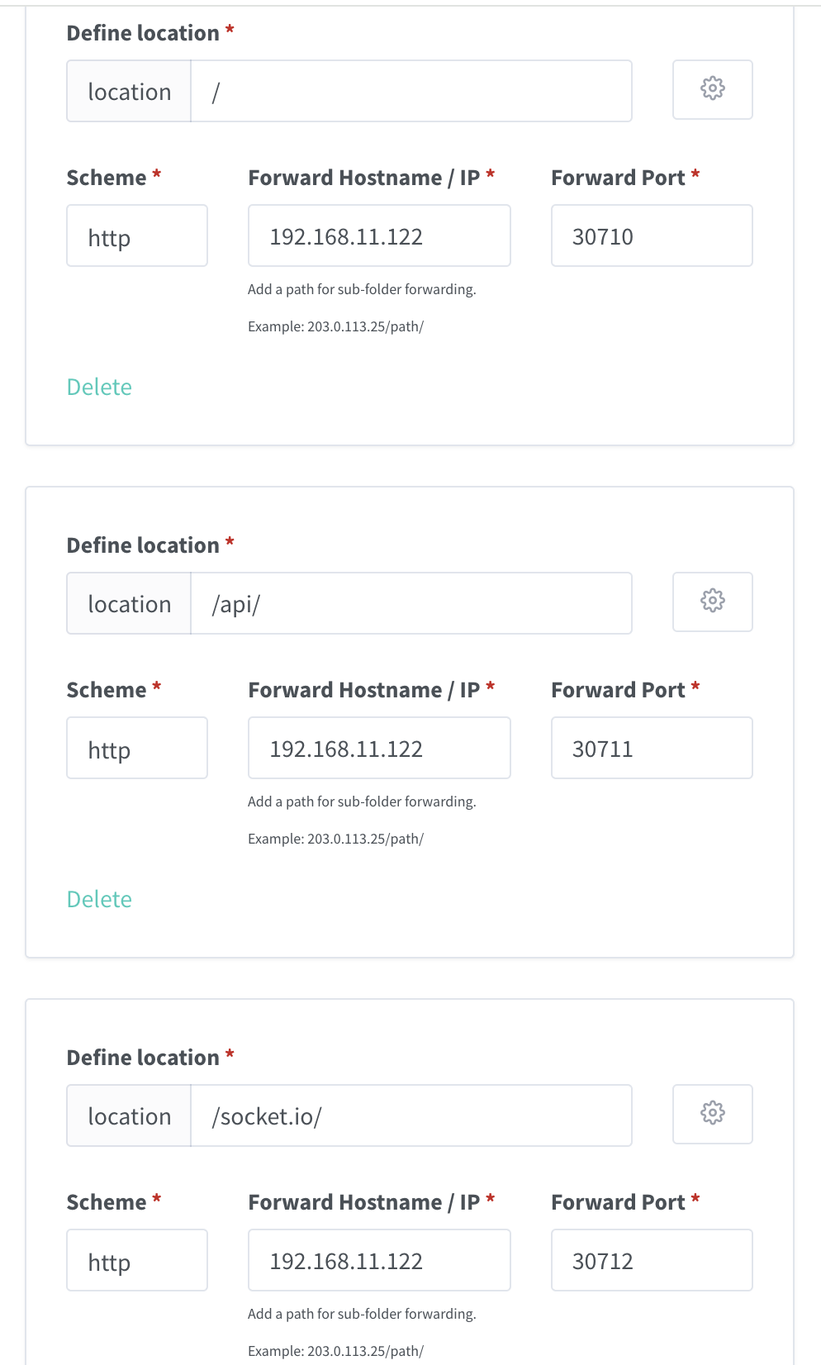Click the location label prefix of the first block
This screenshot has width=821, height=1365.
129,91
